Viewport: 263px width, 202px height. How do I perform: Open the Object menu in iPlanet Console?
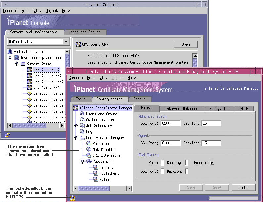[x=52, y=11]
